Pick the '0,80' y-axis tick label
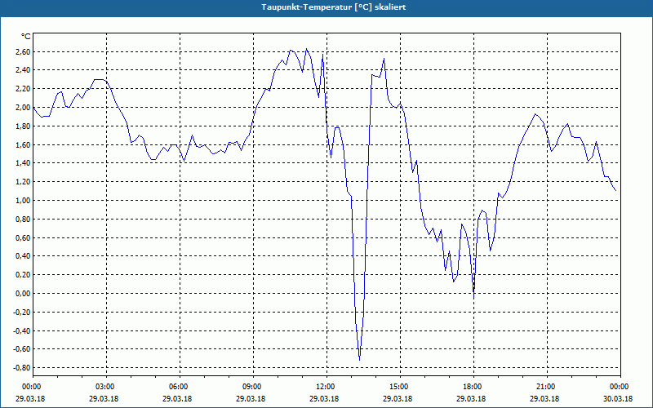 [x=24, y=219]
